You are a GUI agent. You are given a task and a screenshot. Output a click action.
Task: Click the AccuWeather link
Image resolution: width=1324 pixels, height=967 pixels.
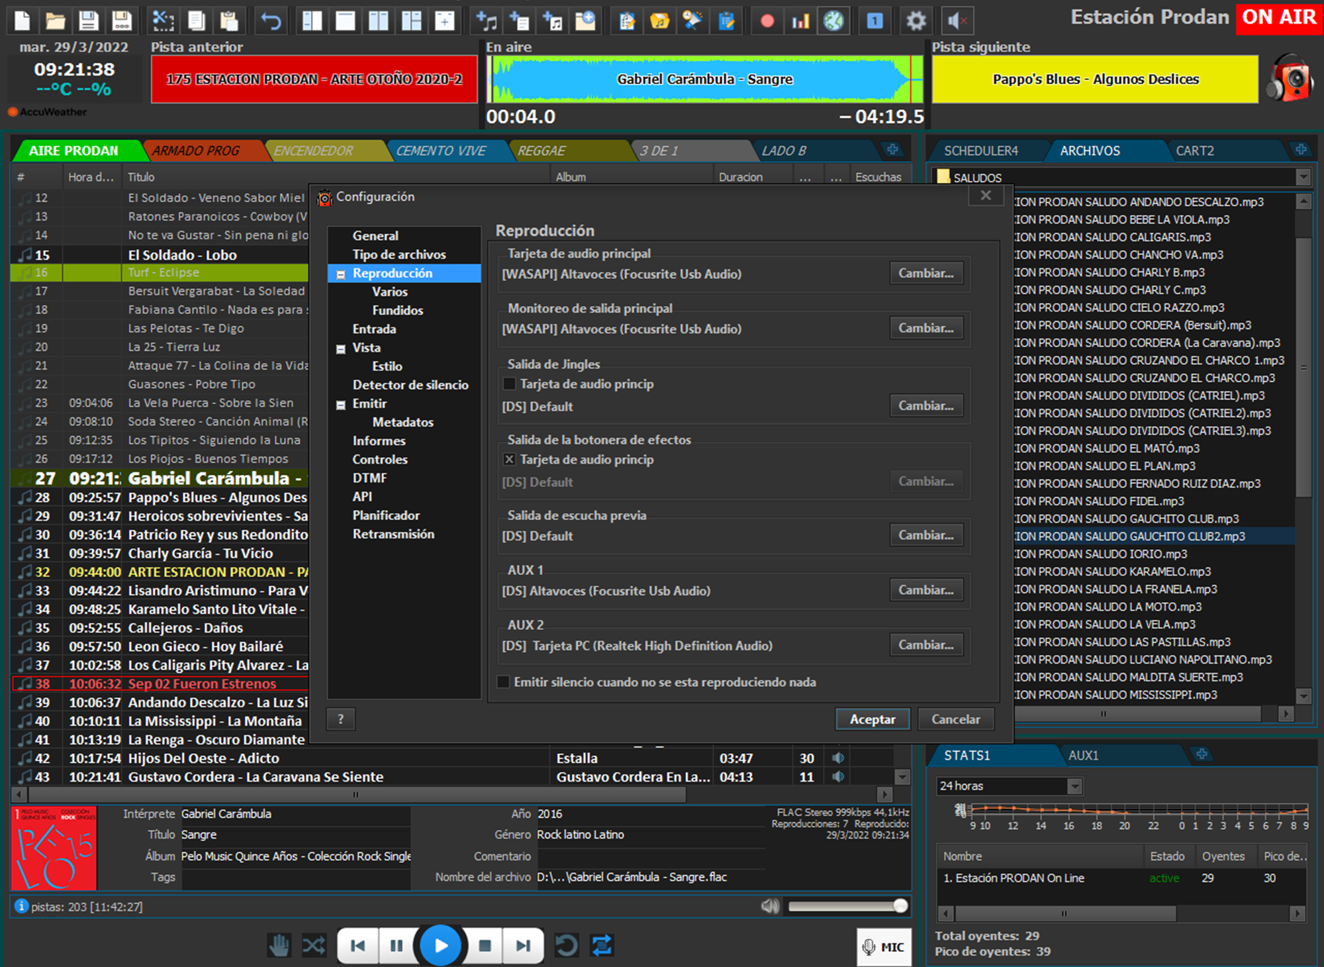click(x=48, y=112)
